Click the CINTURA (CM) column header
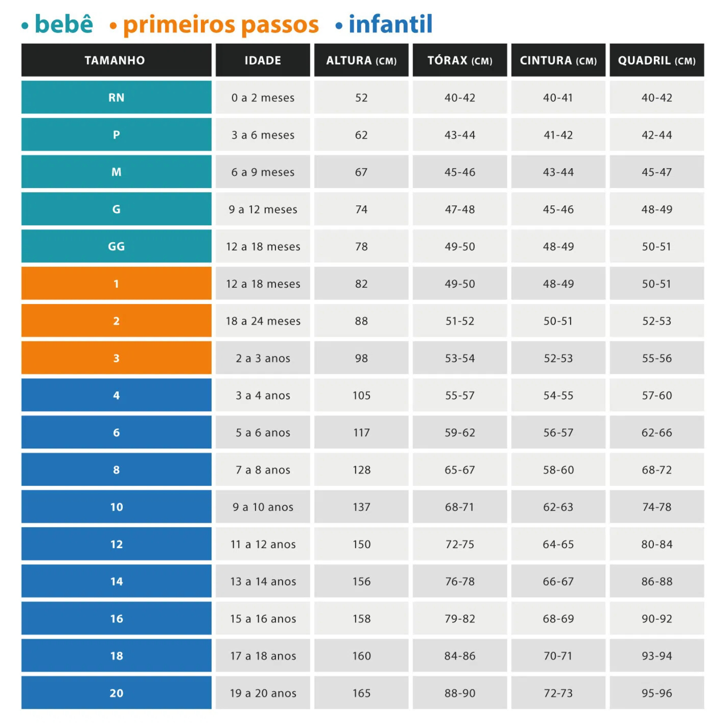Viewport: 727px width, 727px height. coord(558,60)
